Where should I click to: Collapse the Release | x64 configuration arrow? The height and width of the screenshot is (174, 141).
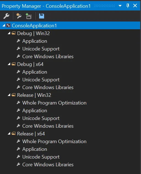point(9,133)
